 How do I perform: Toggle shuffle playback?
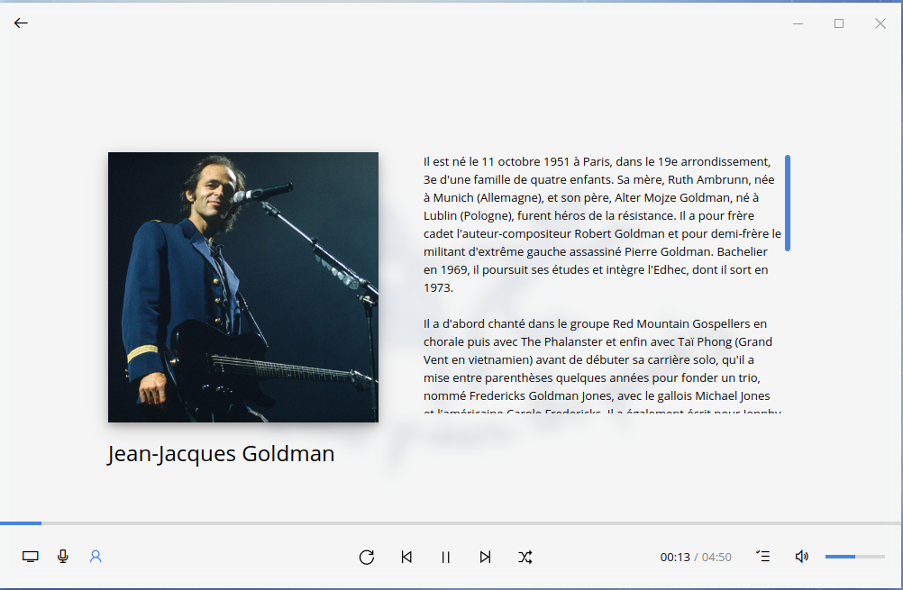(525, 557)
